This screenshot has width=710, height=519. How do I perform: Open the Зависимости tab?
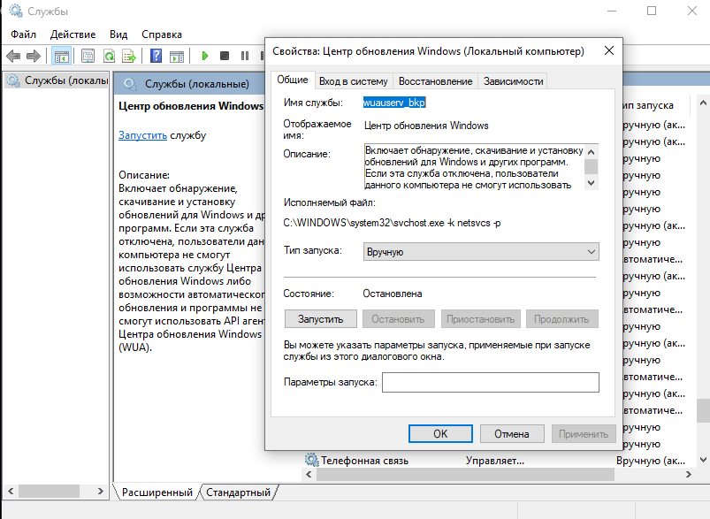513,81
